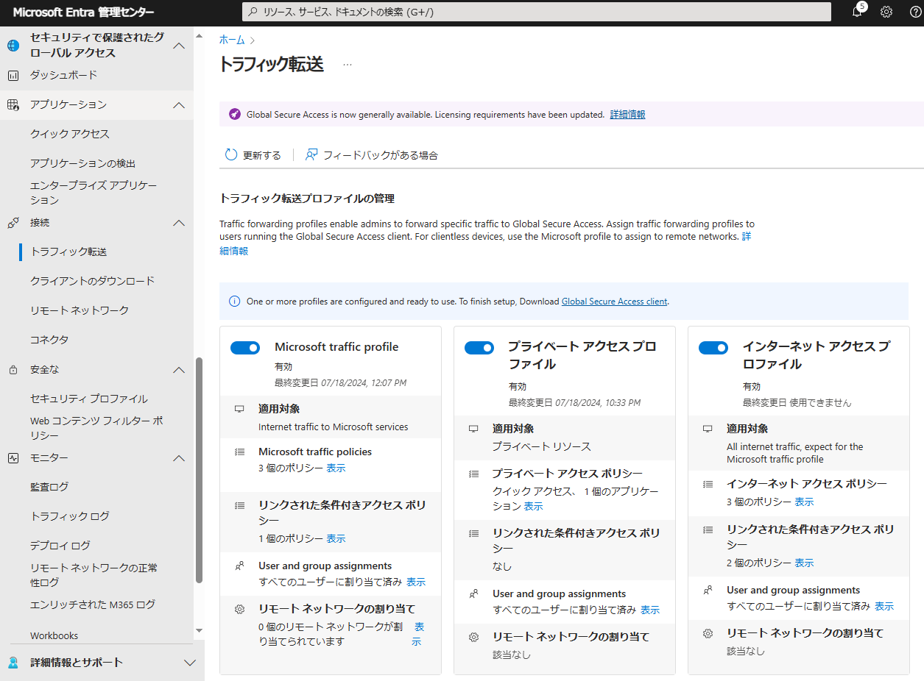Screen dimensions: 924x681
Task: Click the info circle icon in blue banner
Action: tap(234, 302)
